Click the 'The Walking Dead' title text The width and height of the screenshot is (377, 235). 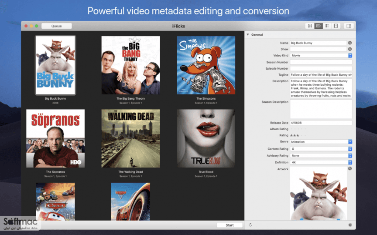click(130, 172)
